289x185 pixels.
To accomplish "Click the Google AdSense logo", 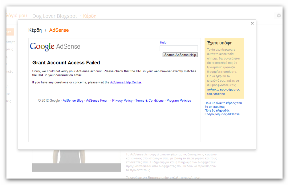I will tap(55, 46).
